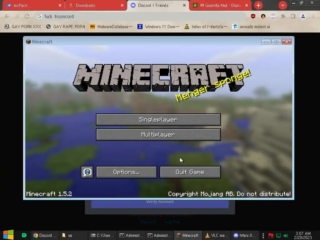Open the C:\User... 7-Zip taskbar item

tap(102, 235)
